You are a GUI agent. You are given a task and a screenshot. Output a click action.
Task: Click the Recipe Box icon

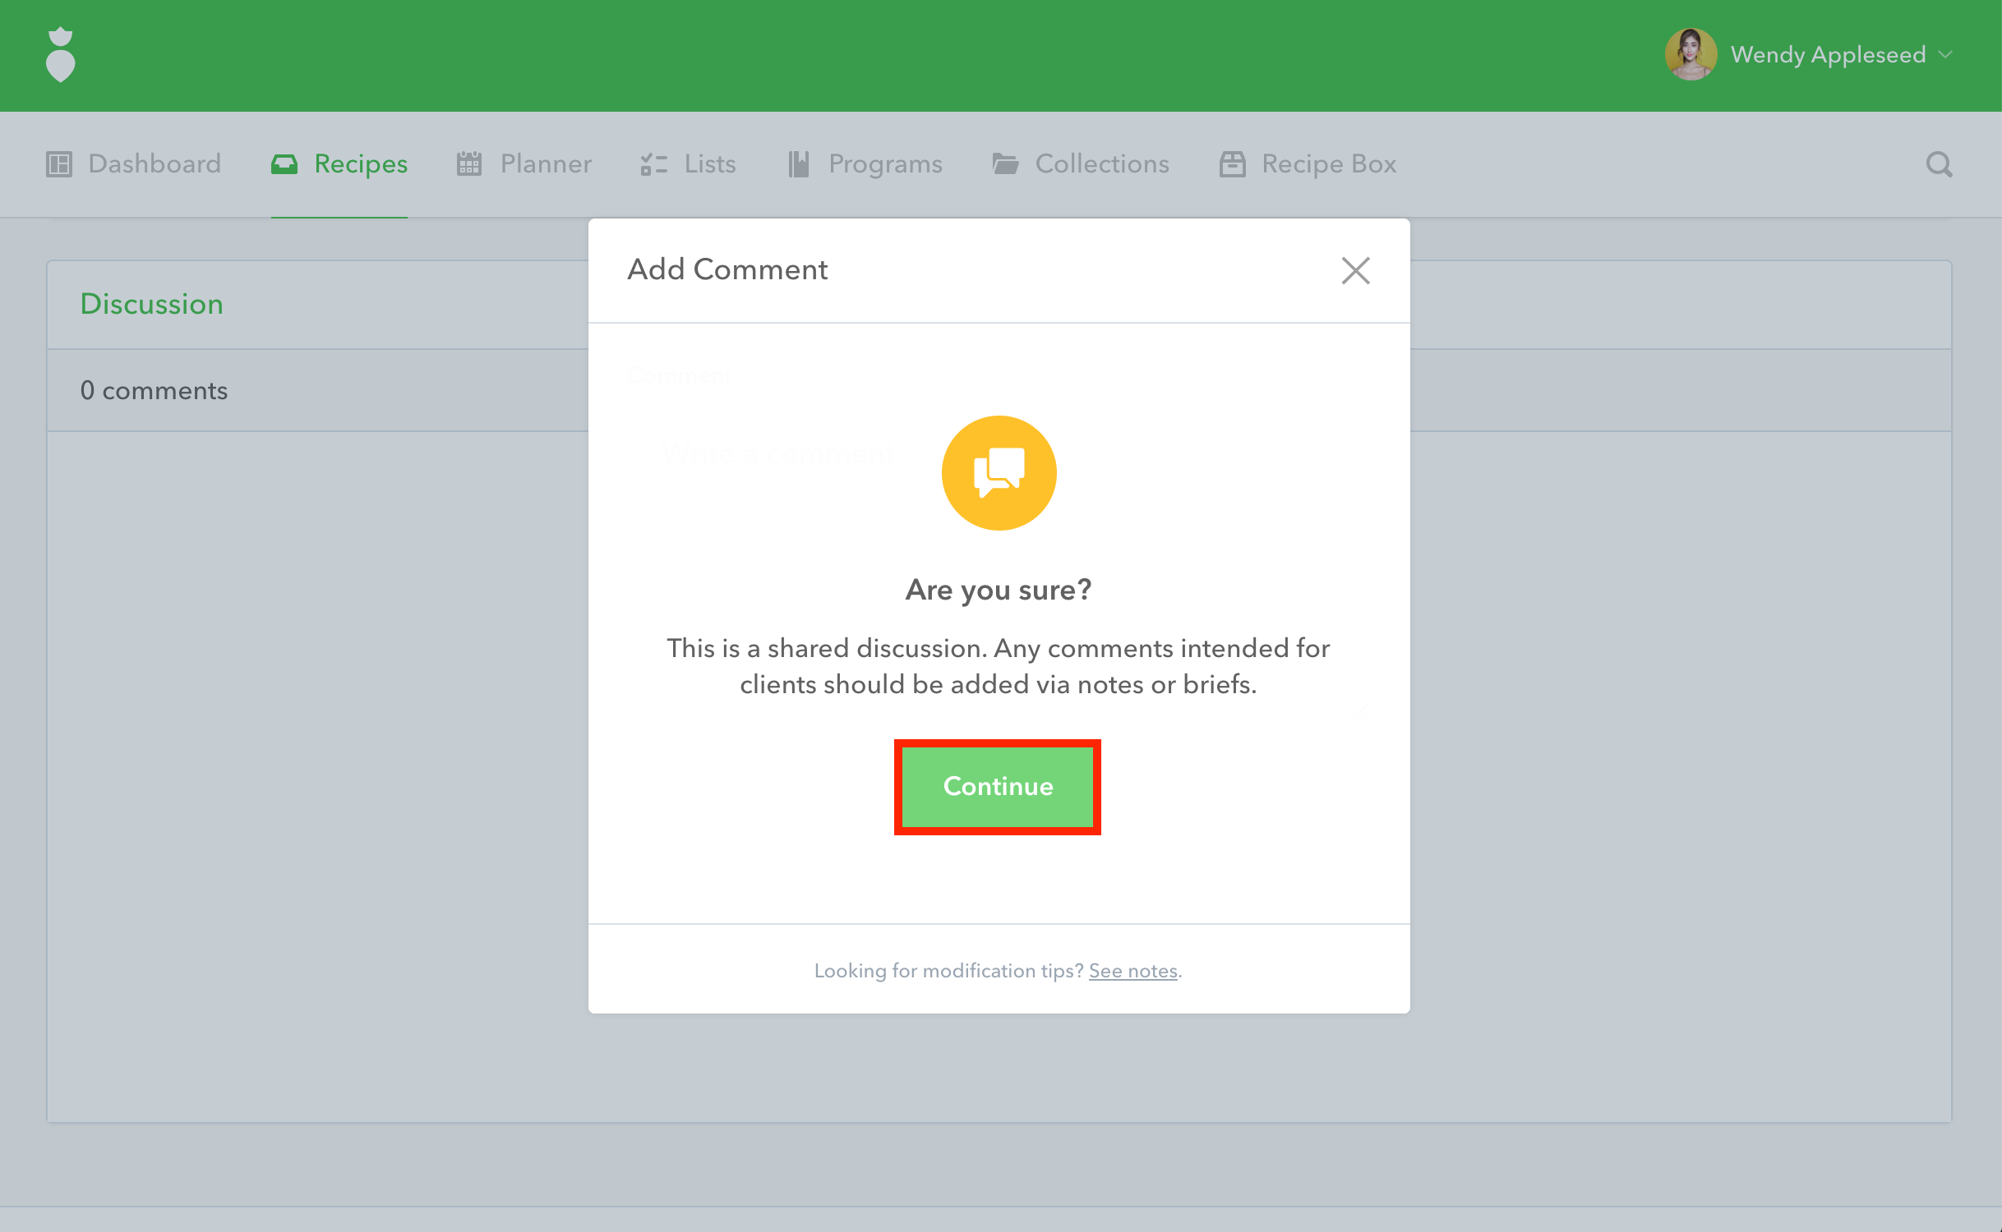point(1232,164)
